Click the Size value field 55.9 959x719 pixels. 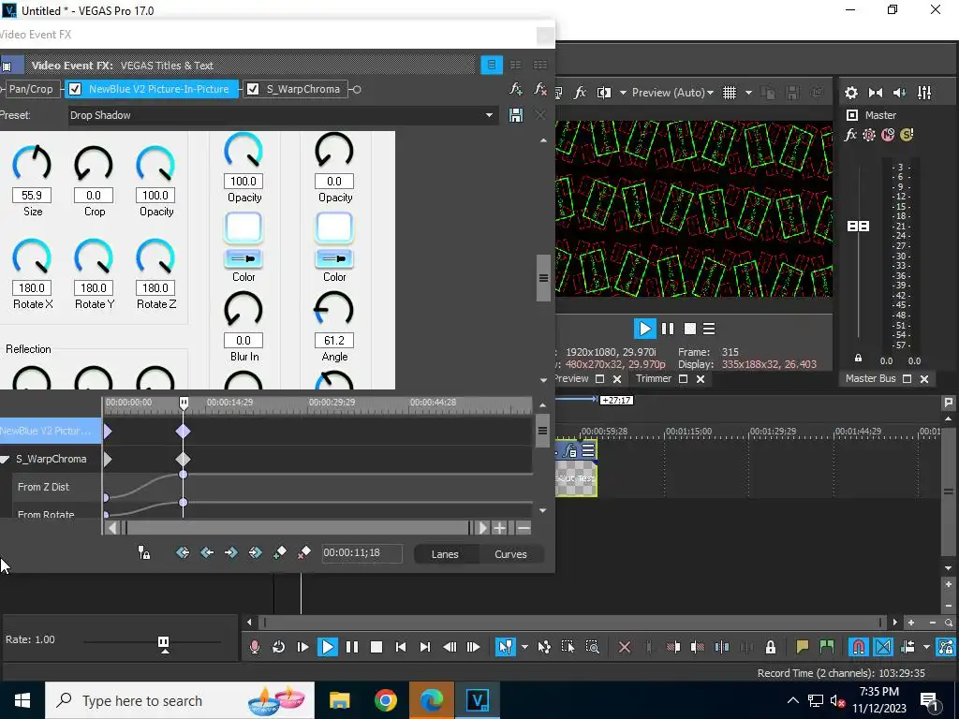pos(32,195)
